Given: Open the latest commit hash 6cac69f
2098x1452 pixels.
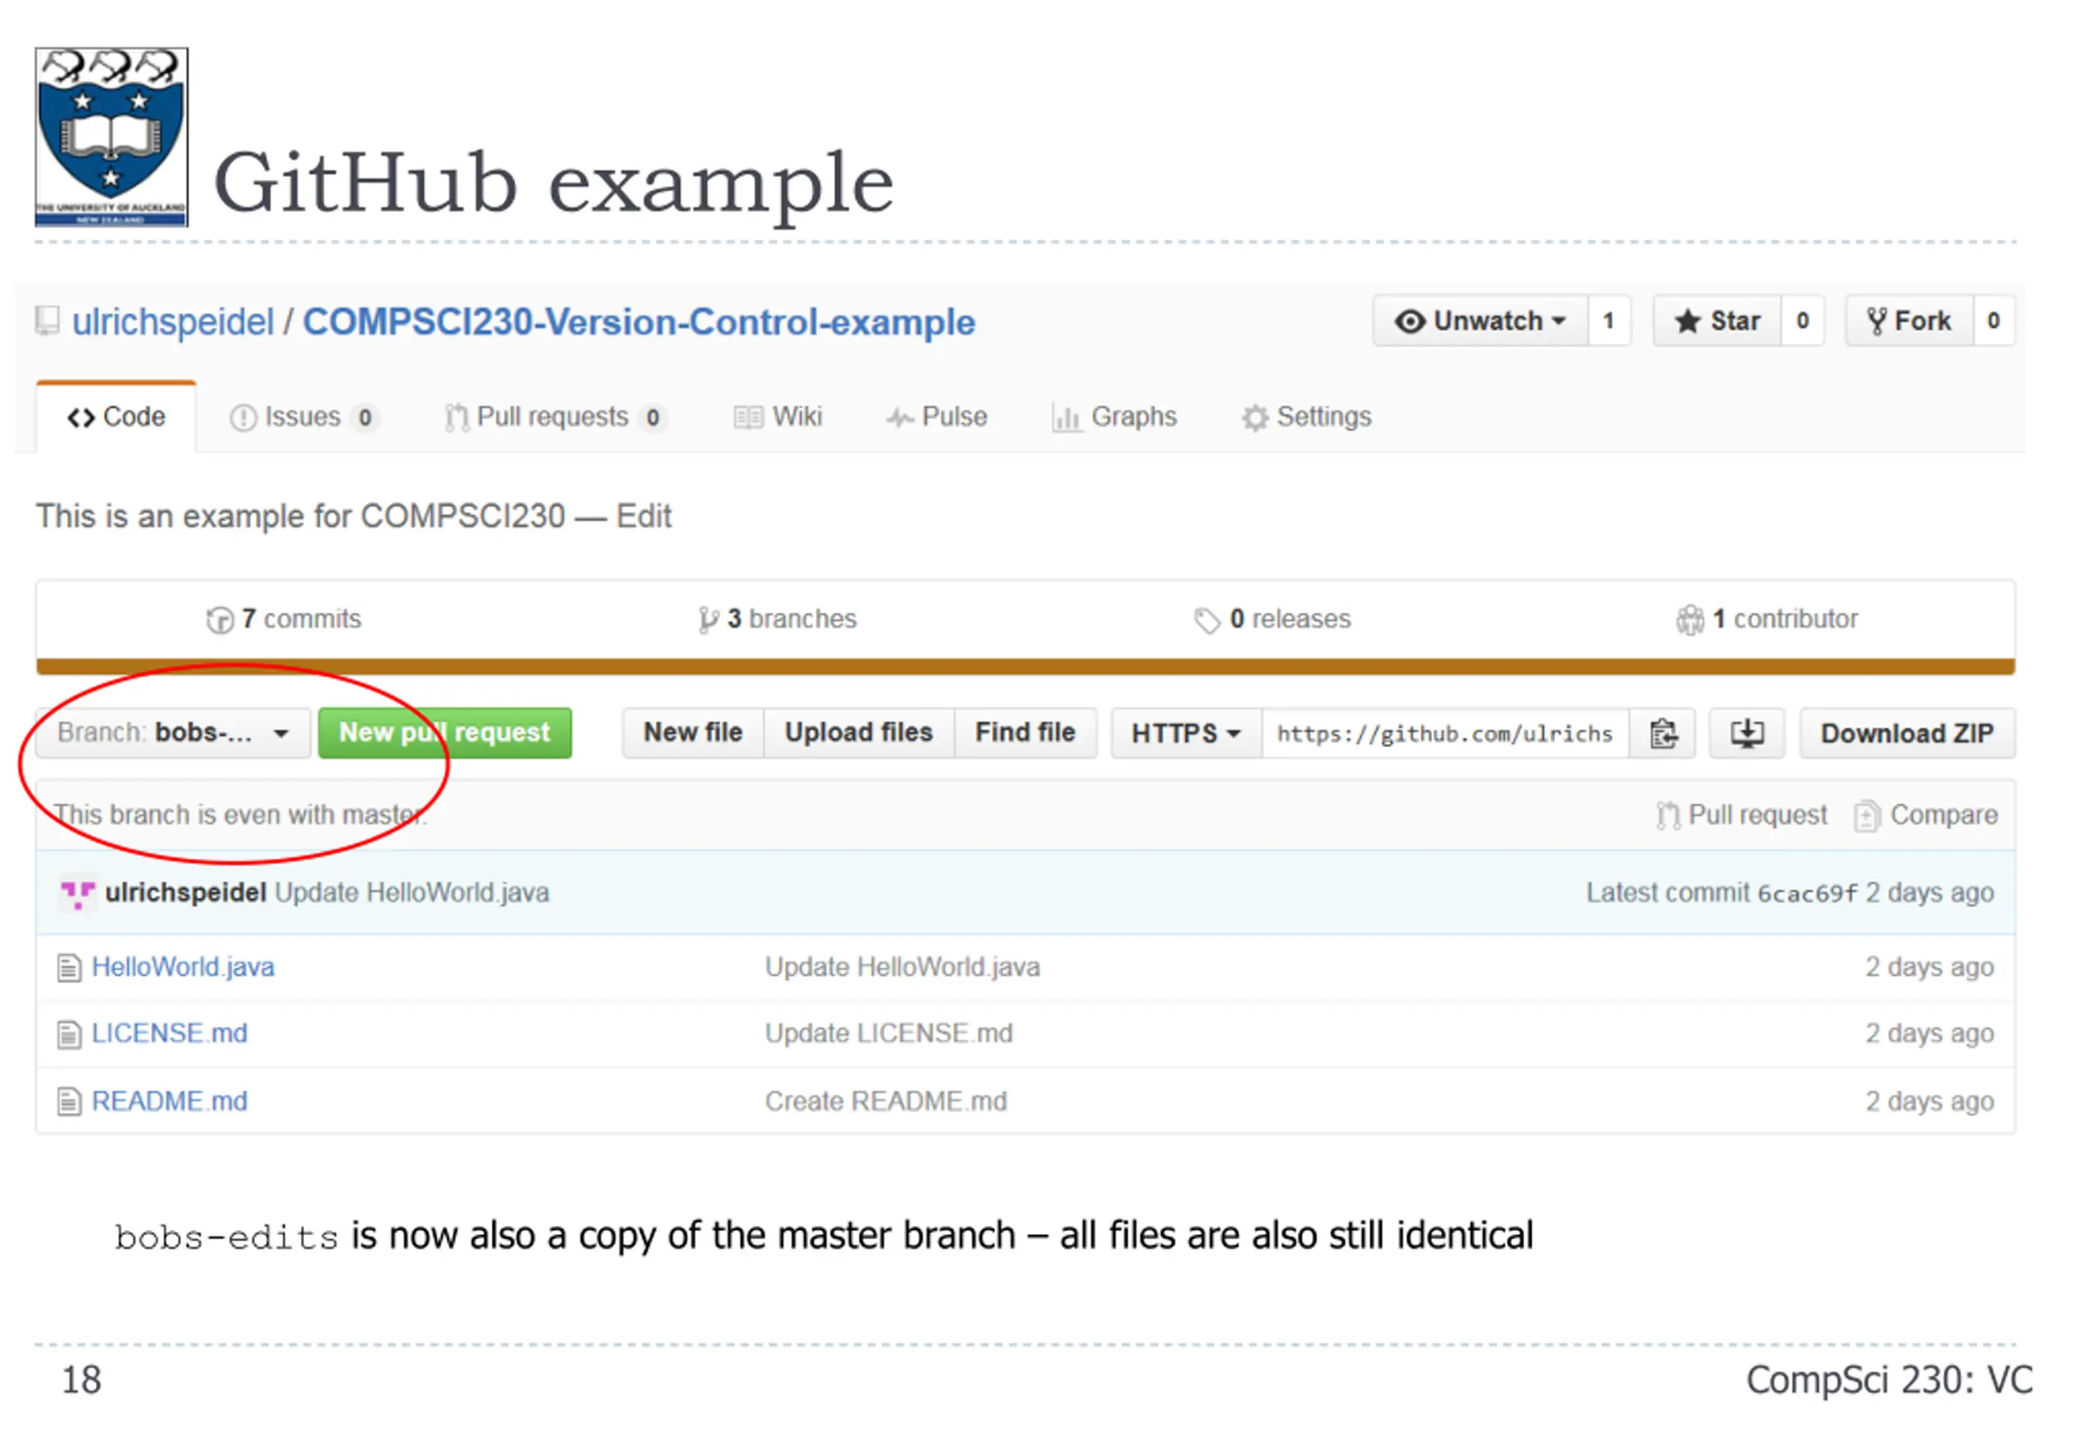Looking at the screenshot, I should (x=1807, y=893).
